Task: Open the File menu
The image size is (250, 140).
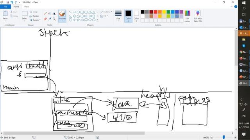Action: (x=5, y=7)
